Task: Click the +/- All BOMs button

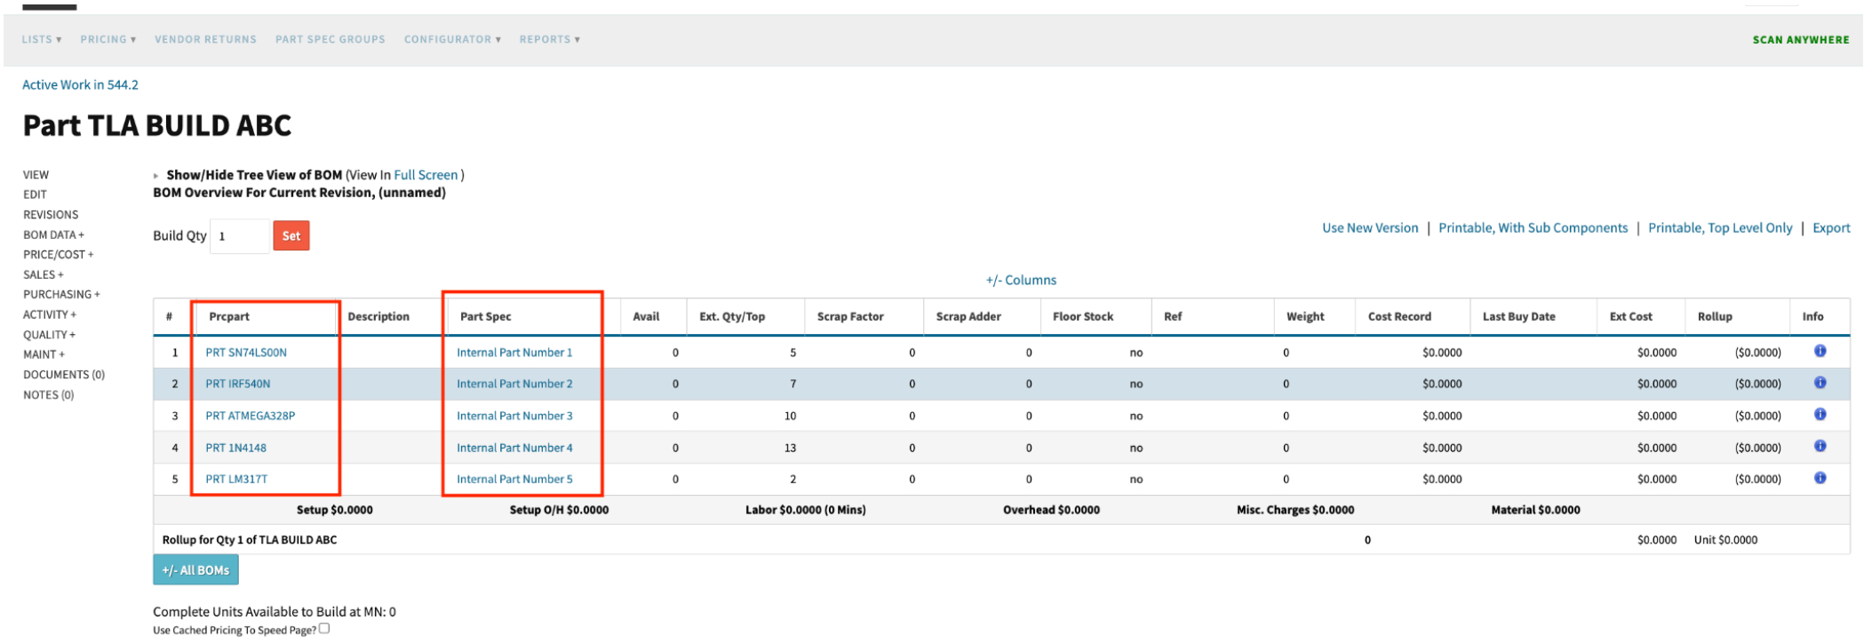Action: pos(195,570)
